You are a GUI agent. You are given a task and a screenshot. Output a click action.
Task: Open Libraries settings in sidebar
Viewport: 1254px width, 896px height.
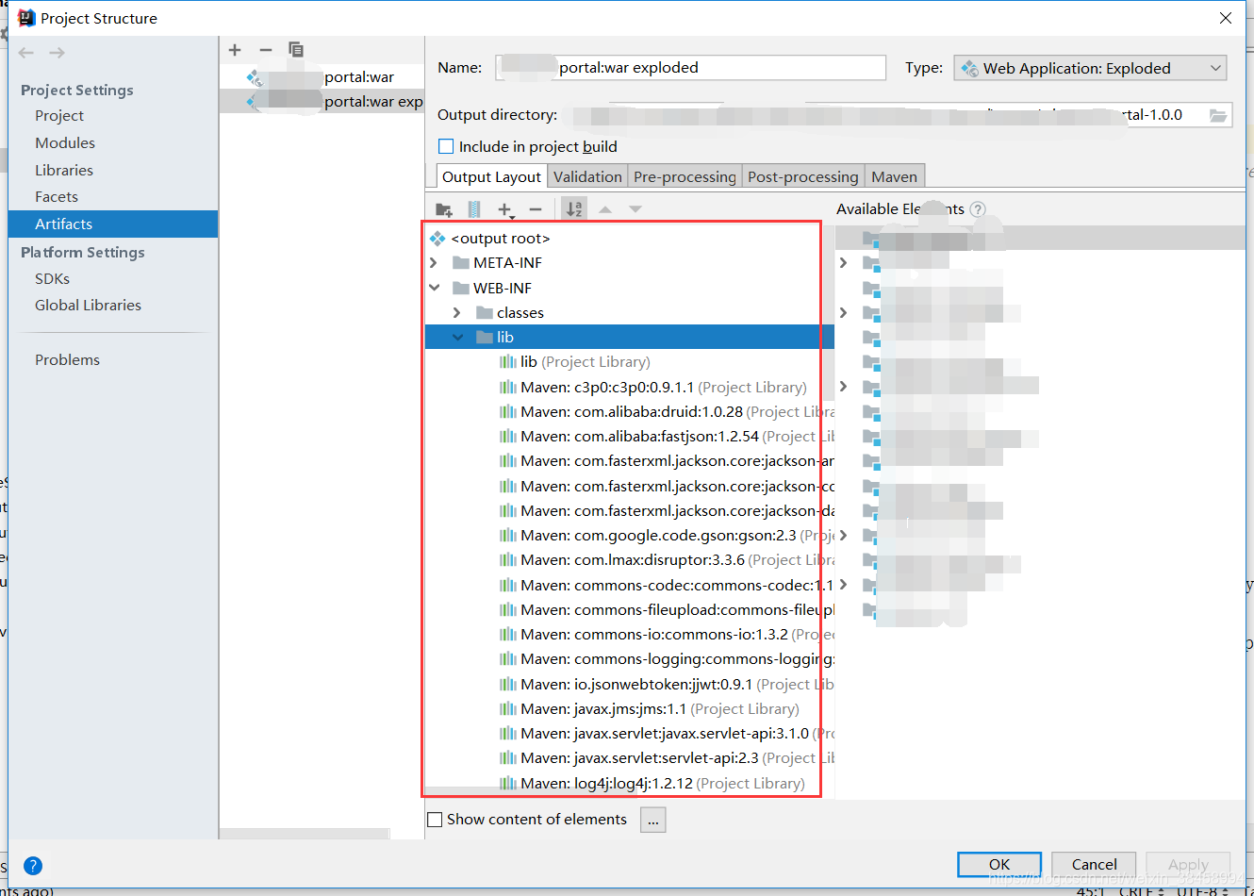(64, 171)
